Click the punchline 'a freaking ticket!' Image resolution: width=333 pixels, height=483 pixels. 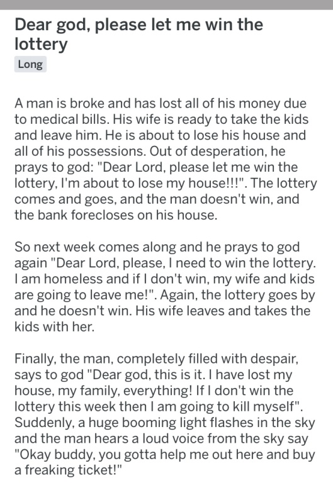click(x=69, y=470)
